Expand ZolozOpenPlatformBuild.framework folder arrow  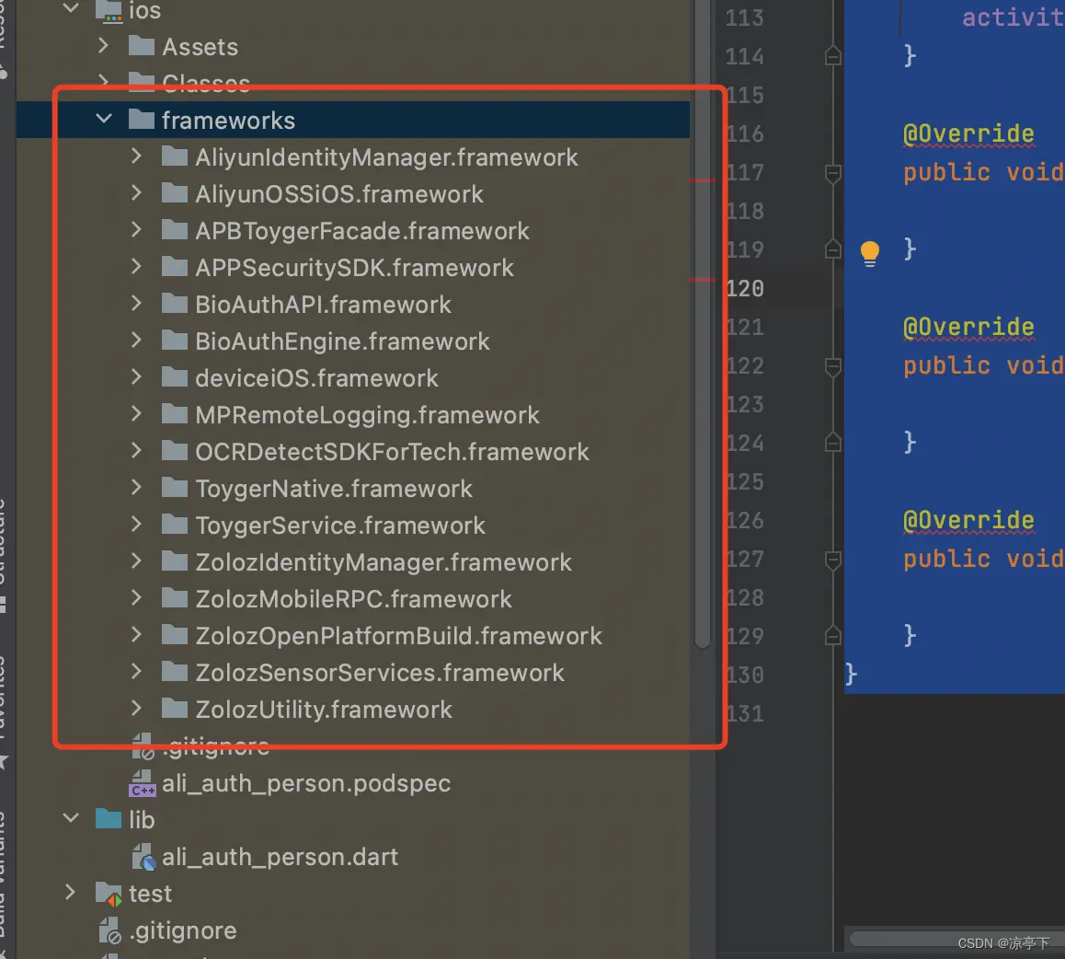coord(136,635)
